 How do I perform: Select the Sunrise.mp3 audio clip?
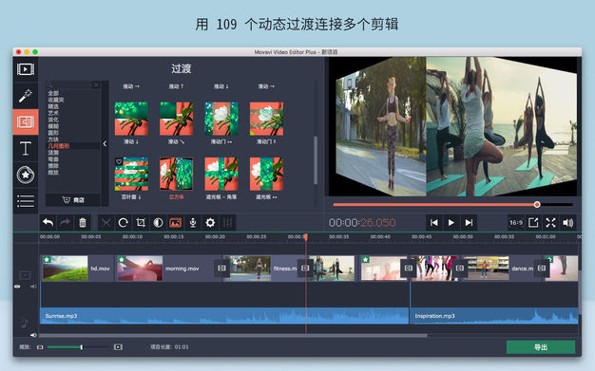[x=224, y=316]
